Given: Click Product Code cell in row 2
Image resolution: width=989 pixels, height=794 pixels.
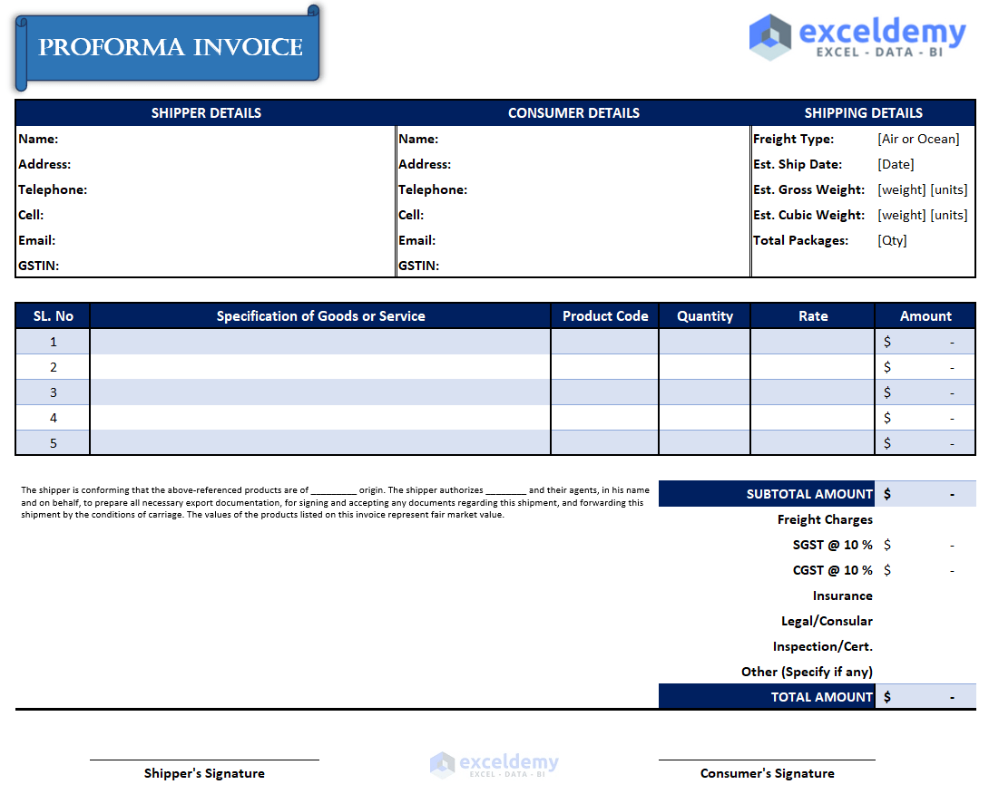Looking at the screenshot, I should pyautogui.click(x=605, y=367).
